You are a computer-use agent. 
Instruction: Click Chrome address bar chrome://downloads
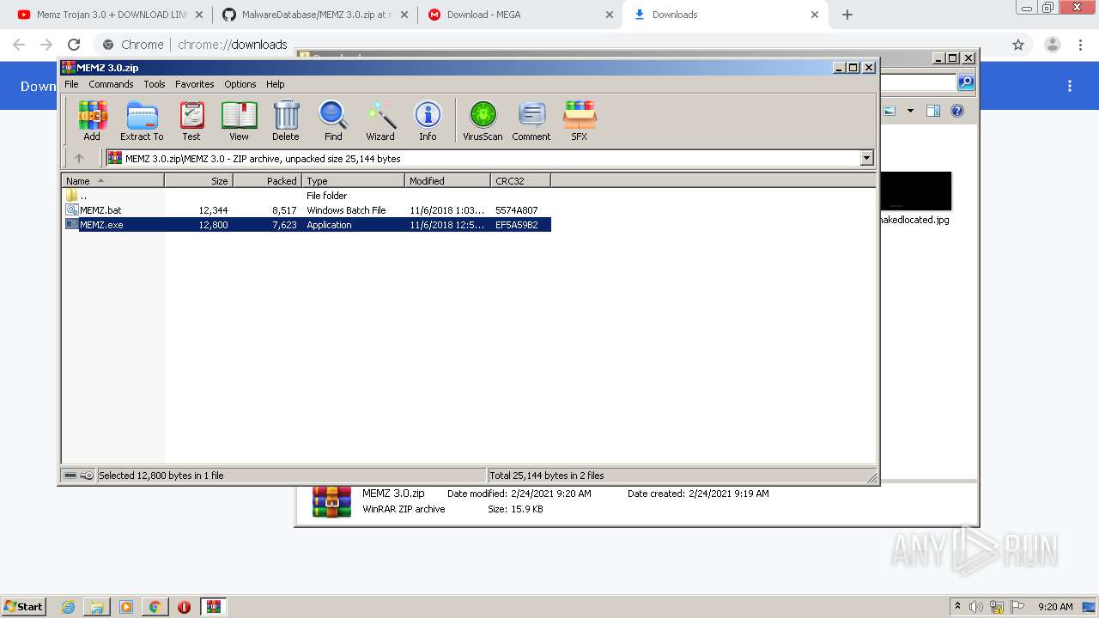point(233,45)
